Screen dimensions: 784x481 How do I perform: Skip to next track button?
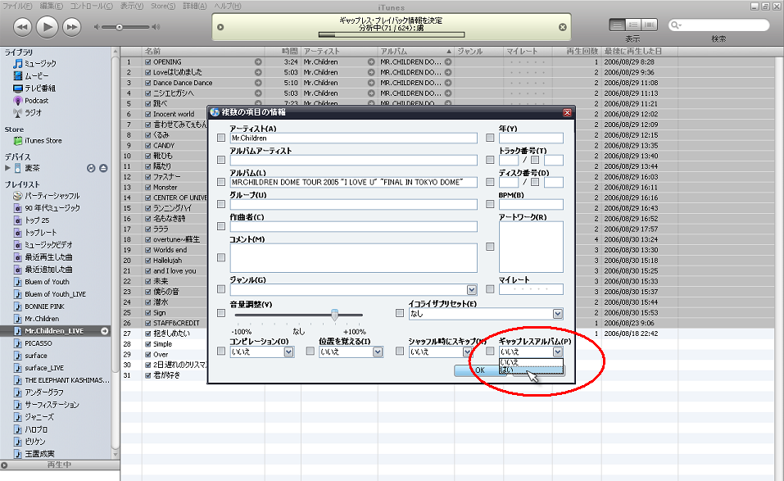(71, 27)
